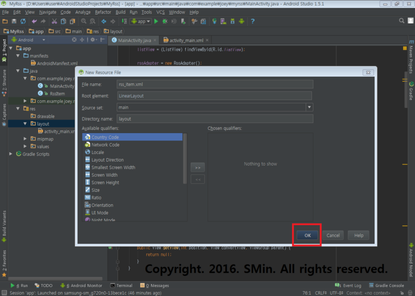Open the VCS menu
This screenshot has width=415, height=296.
pyautogui.click(x=160, y=12)
